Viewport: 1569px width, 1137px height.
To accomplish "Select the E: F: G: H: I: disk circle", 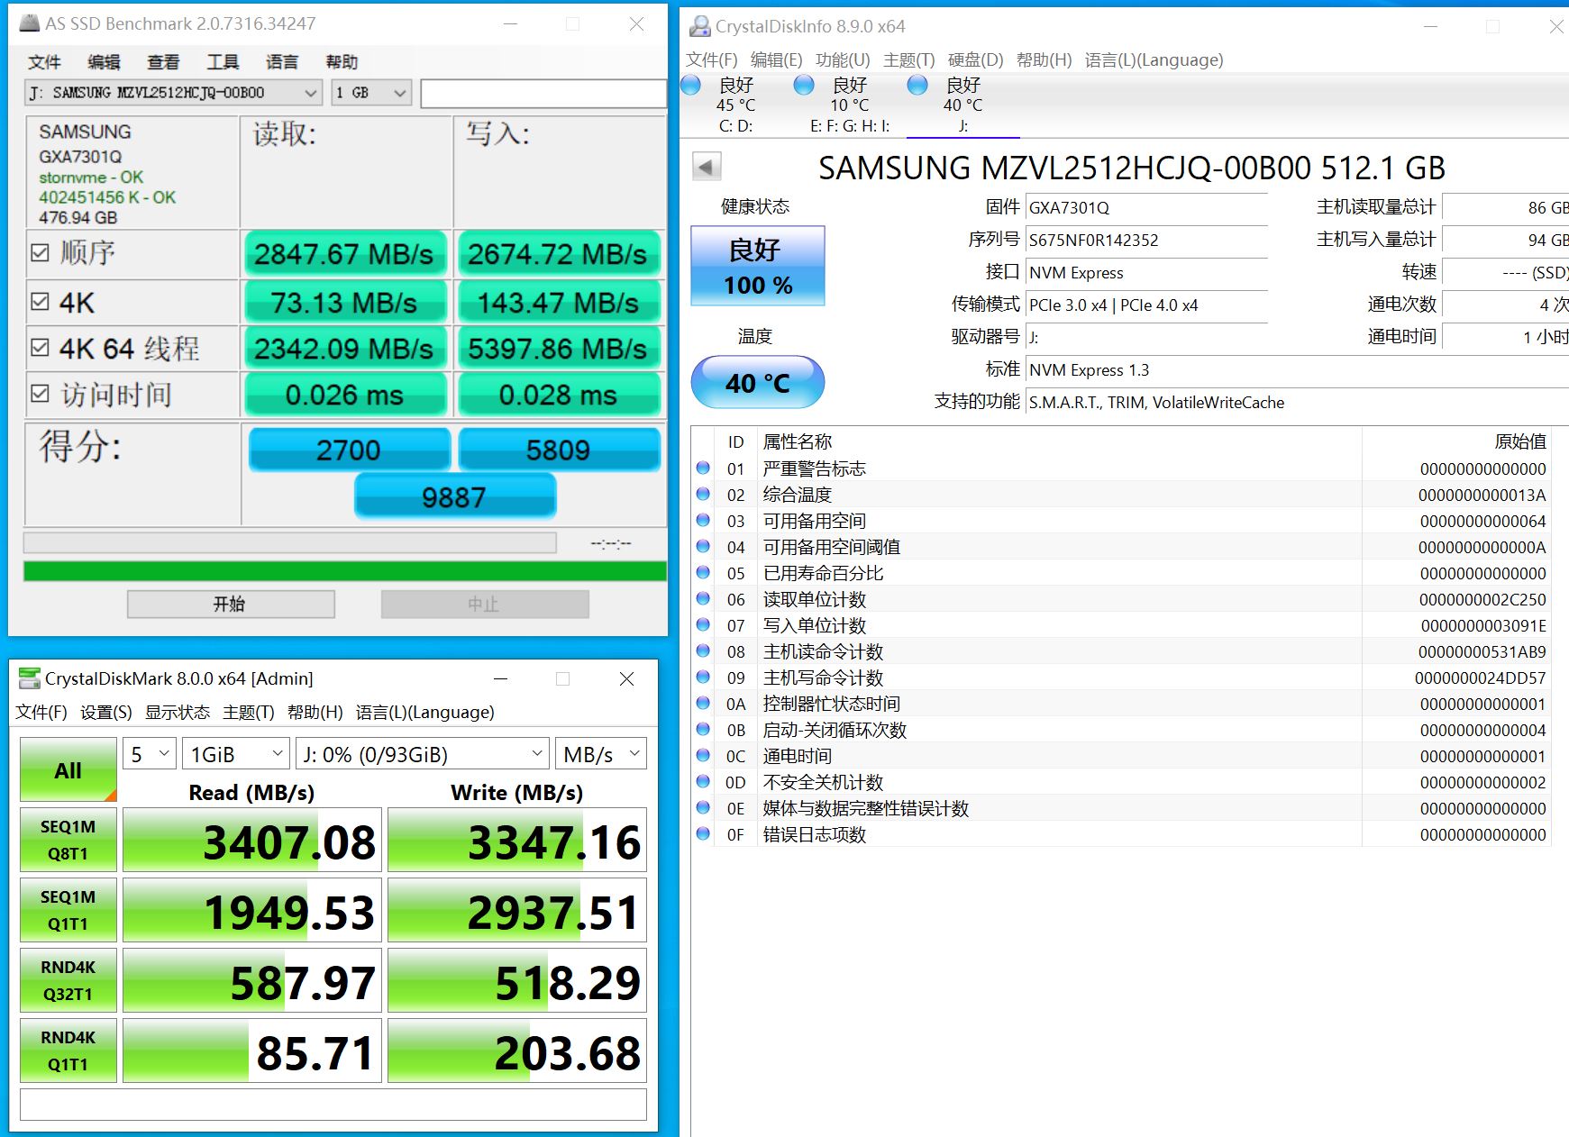I will [804, 86].
